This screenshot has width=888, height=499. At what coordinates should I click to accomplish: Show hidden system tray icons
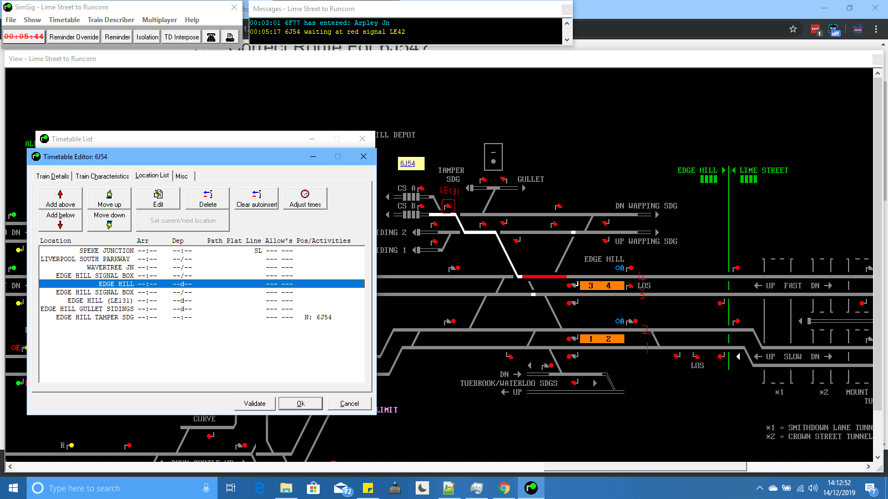[x=759, y=488]
